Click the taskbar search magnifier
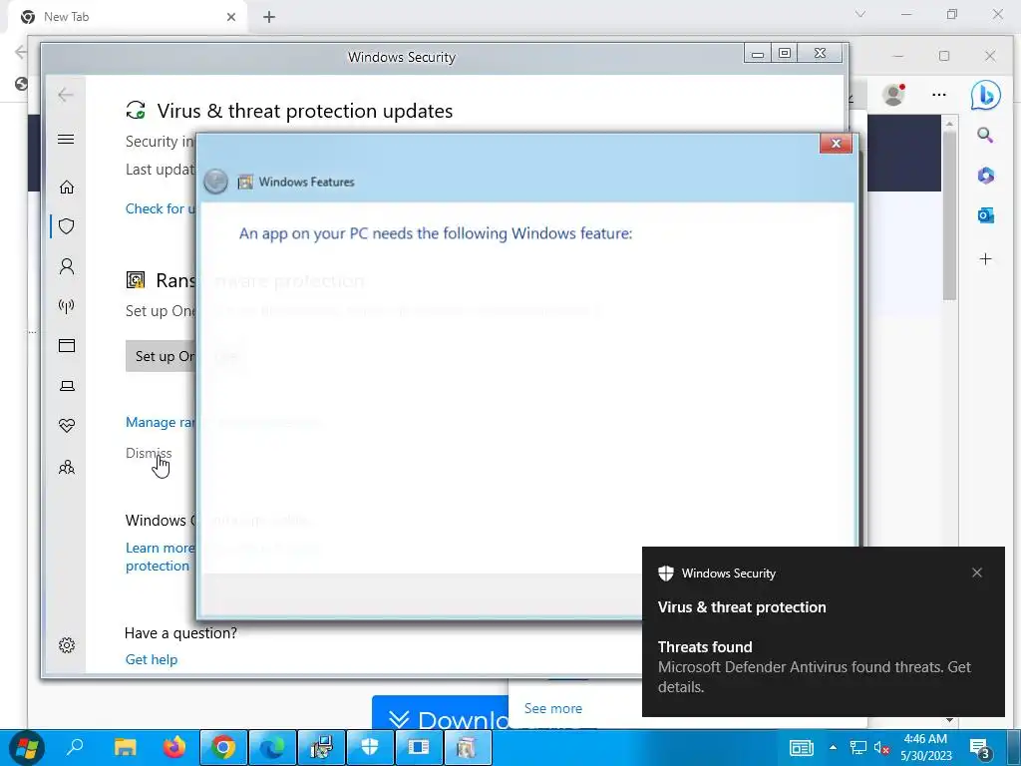 coord(75,747)
